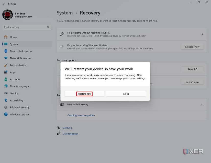This screenshot has height=163, width=211.
Task: Maximize the Settings window
Action: coord(199,2)
